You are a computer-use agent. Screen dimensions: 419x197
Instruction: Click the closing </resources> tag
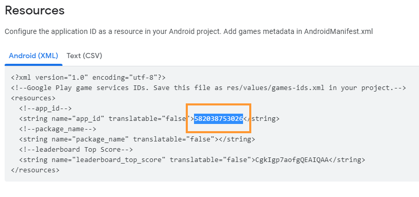pyautogui.click(x=35, y=170)
